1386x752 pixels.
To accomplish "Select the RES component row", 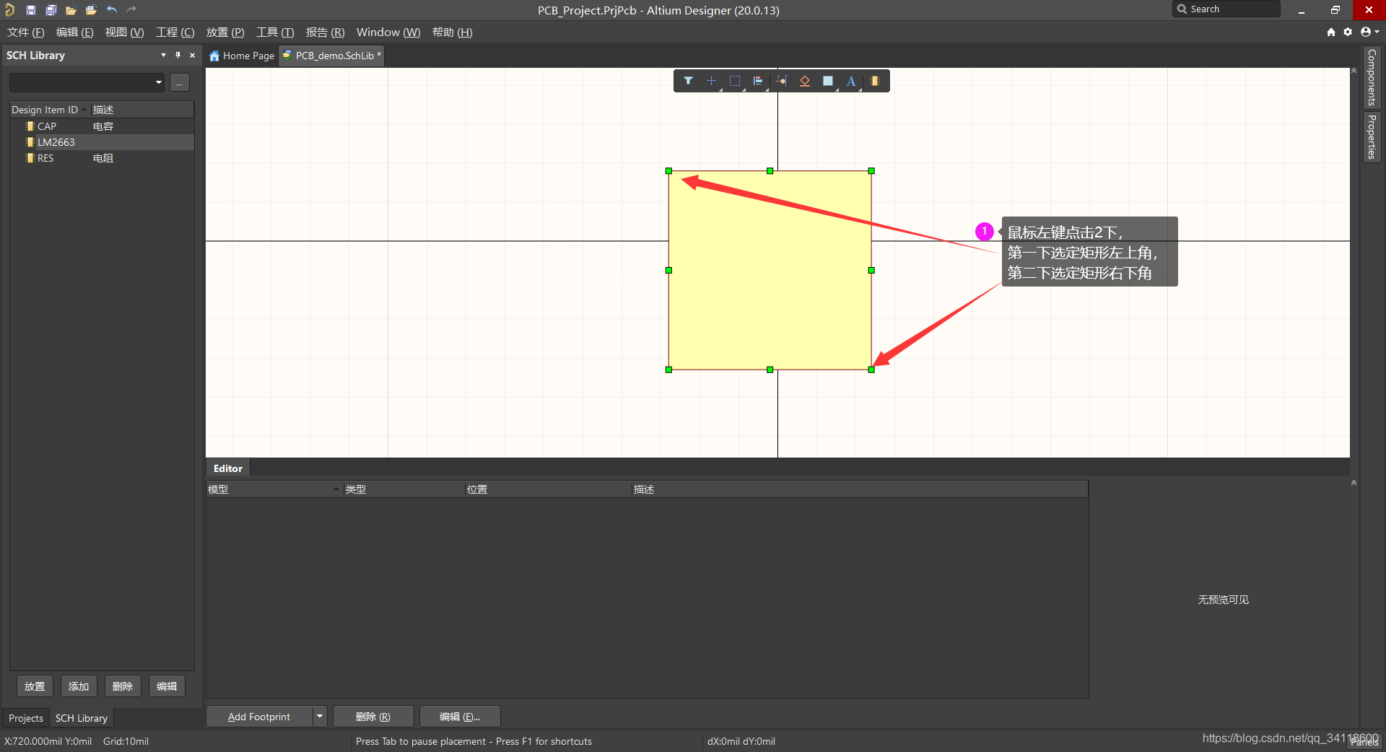I will click(102, 158).
